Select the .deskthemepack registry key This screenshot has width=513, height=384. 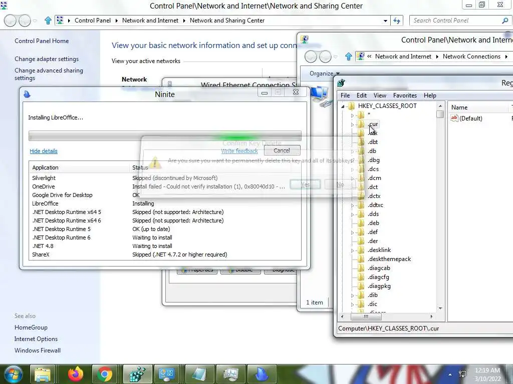click(x=389, y=259)
